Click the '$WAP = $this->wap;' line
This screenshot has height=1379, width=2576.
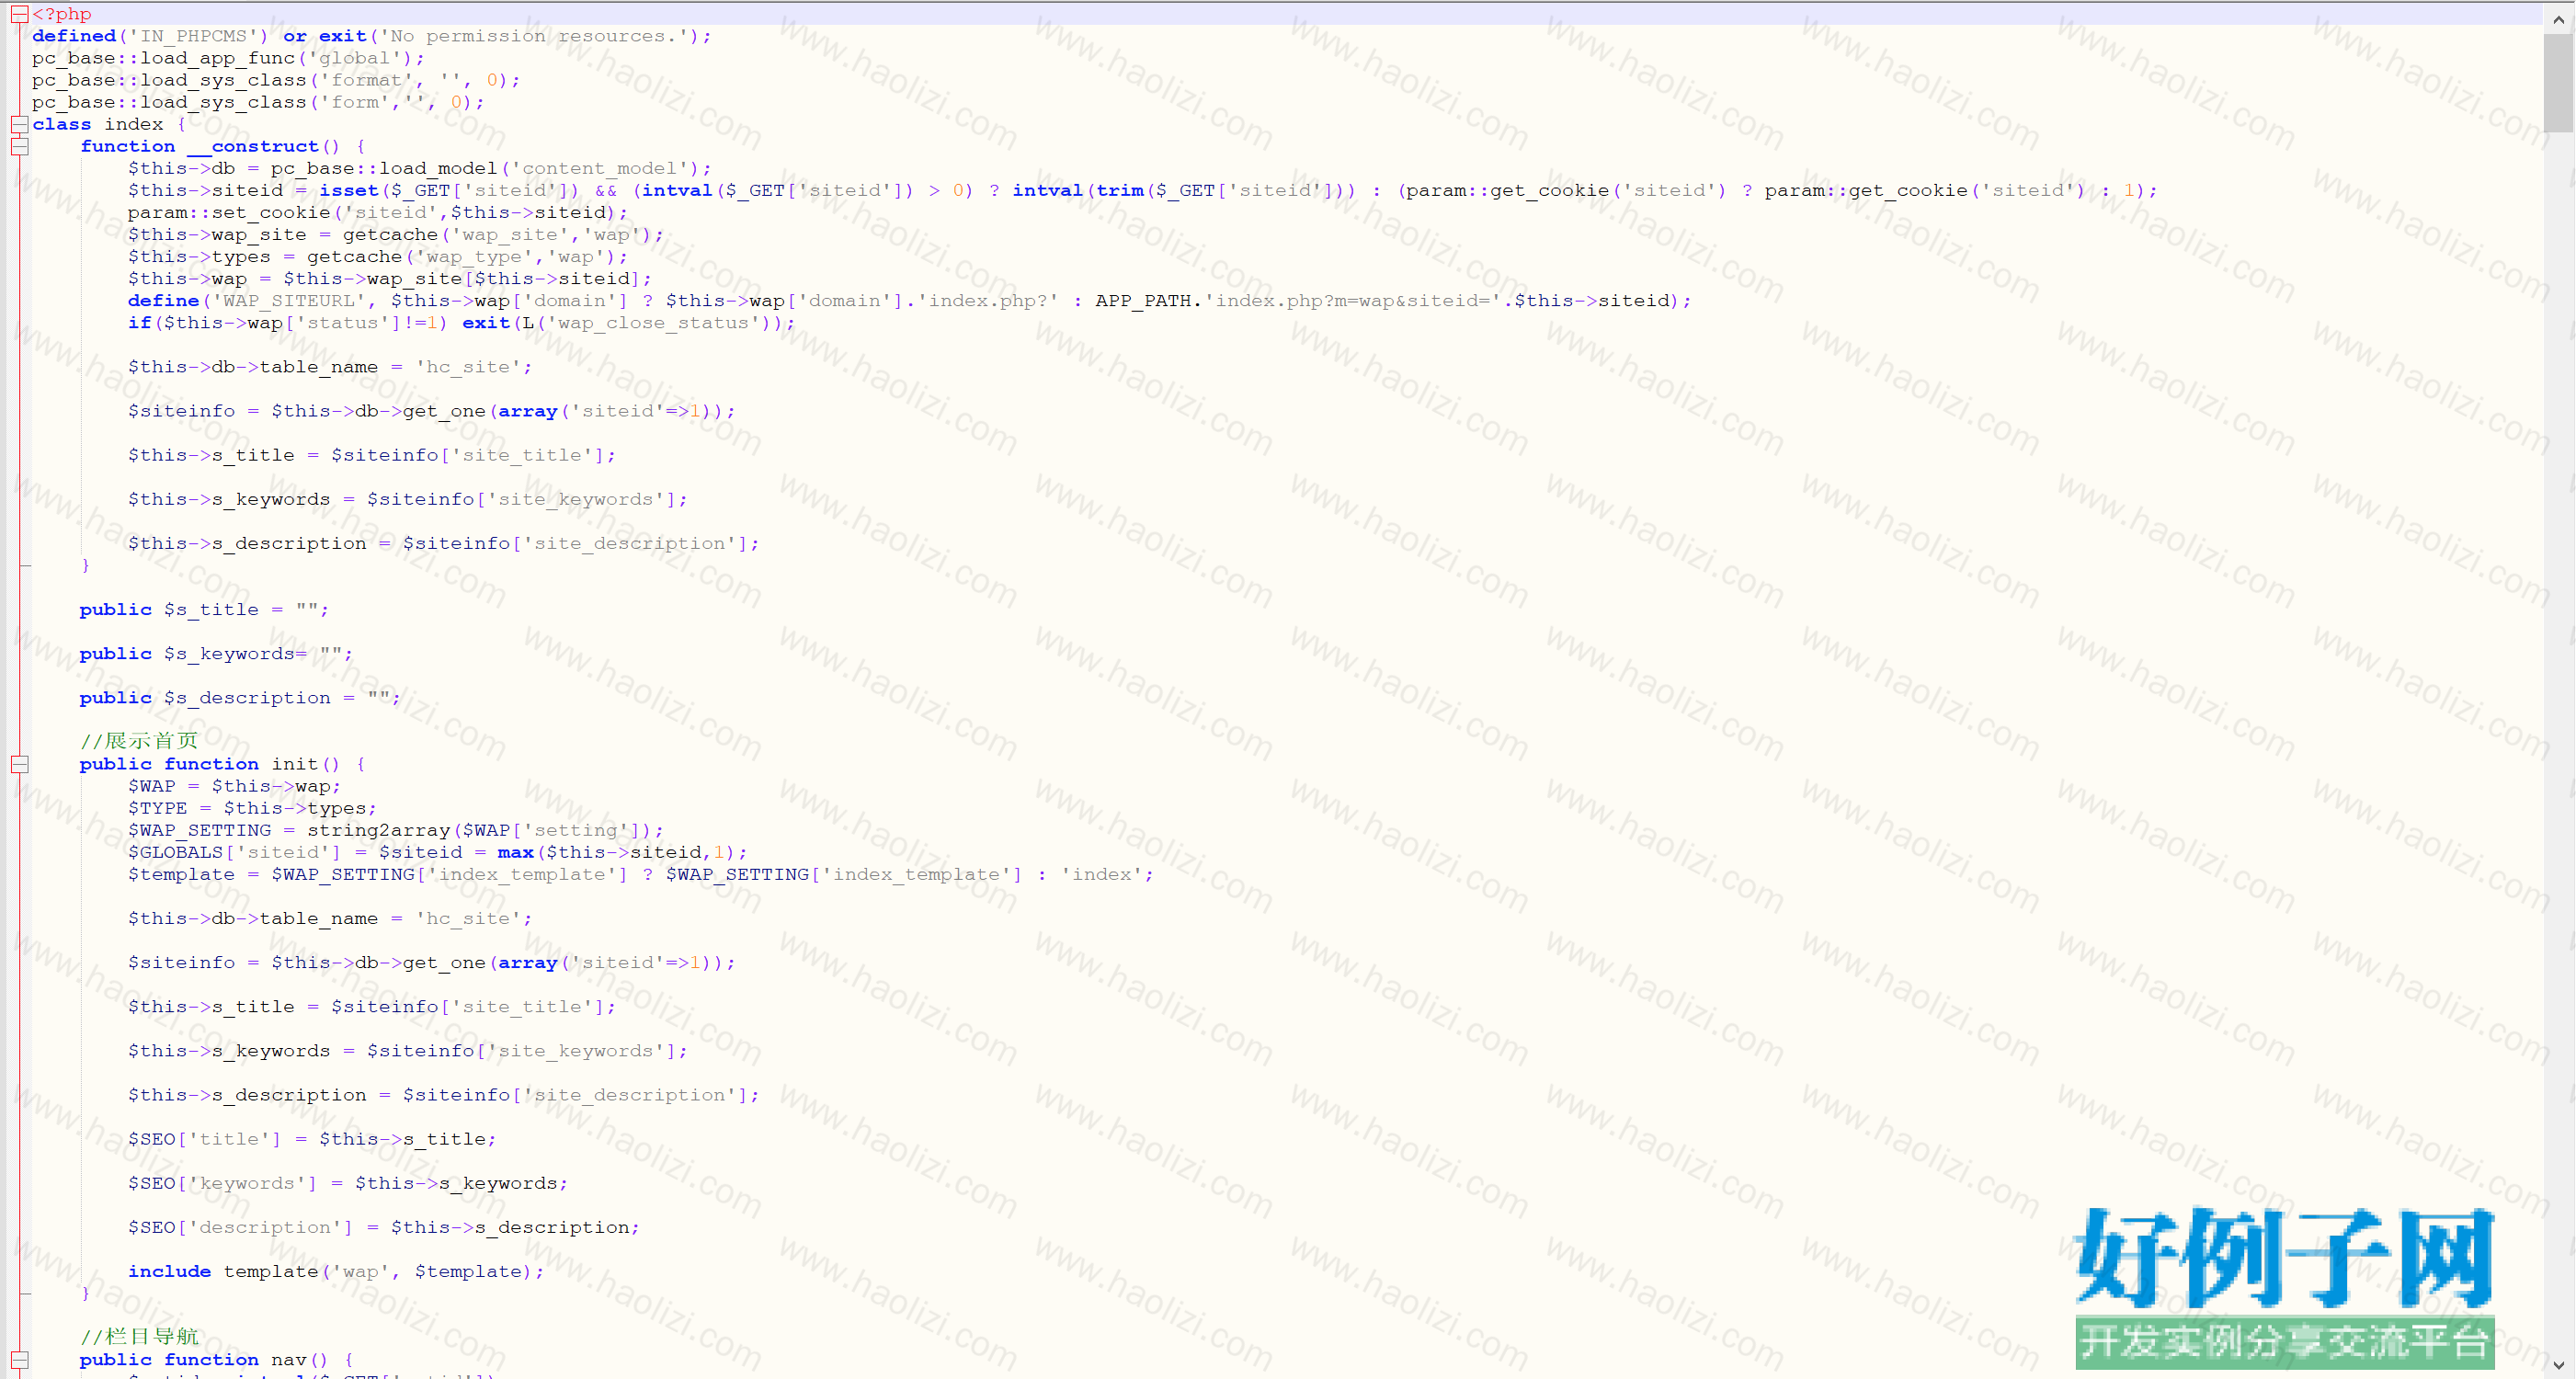(x=234, y=786)
